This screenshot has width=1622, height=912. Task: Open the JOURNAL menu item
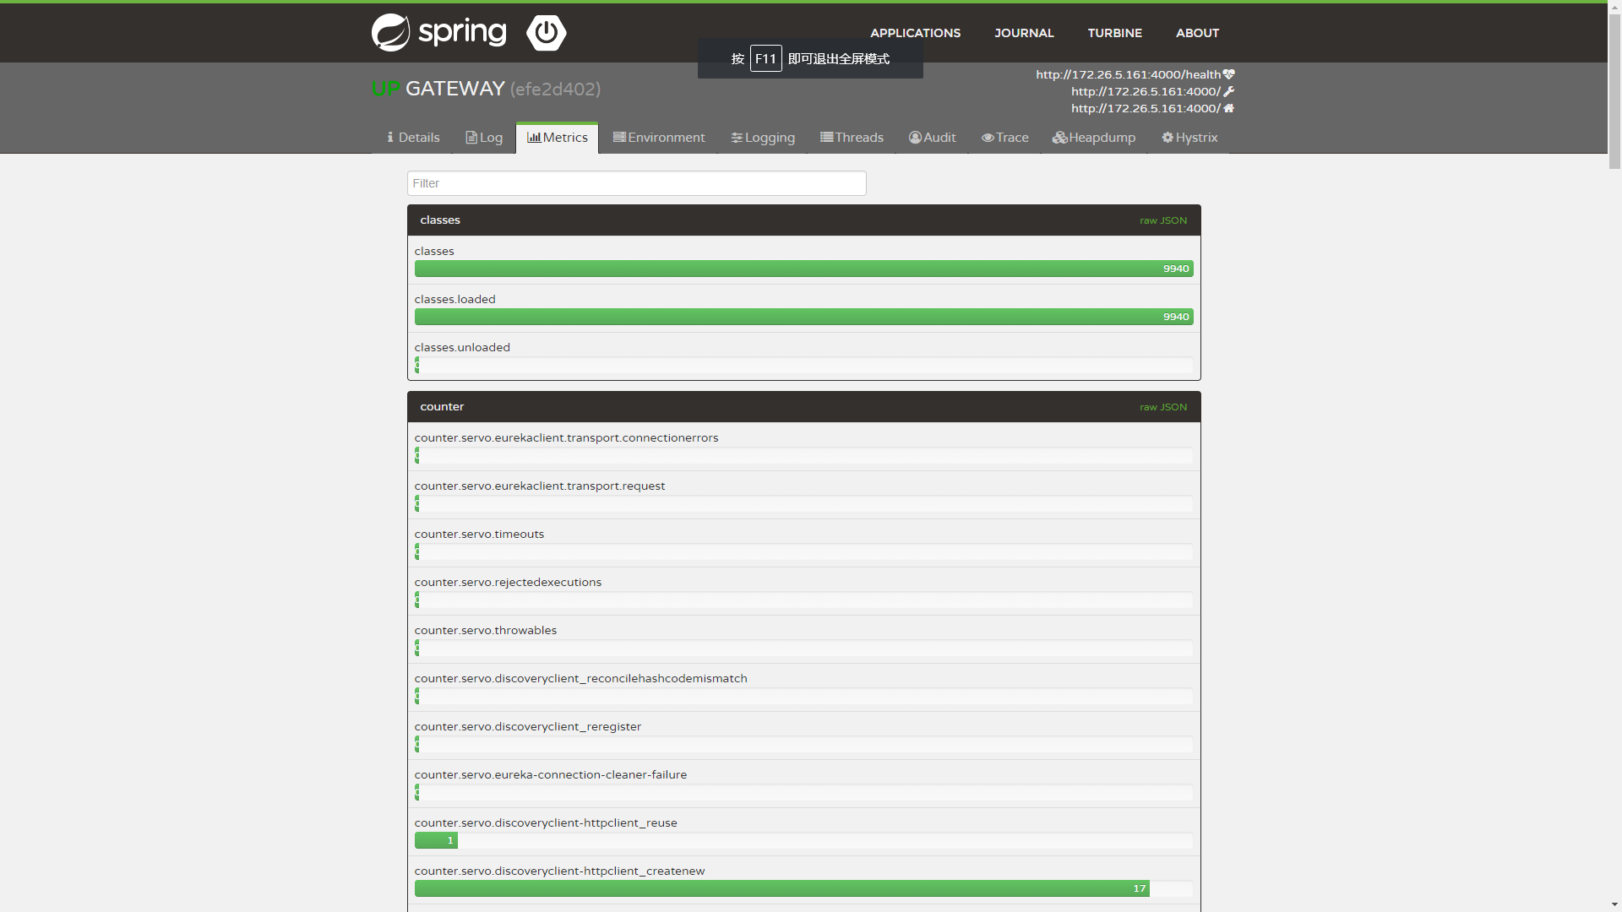coord(1024,33)
